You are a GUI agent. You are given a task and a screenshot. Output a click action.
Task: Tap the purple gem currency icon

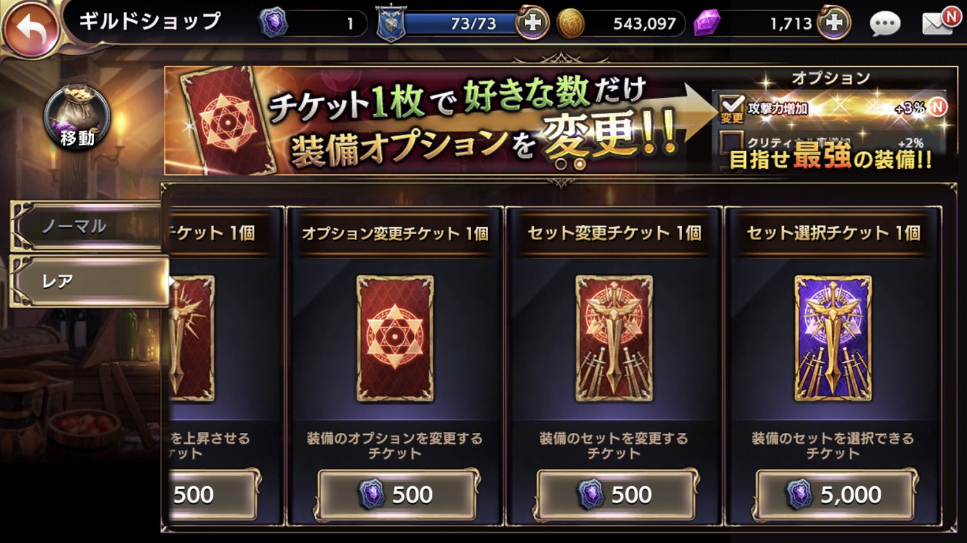coord(707,23)
